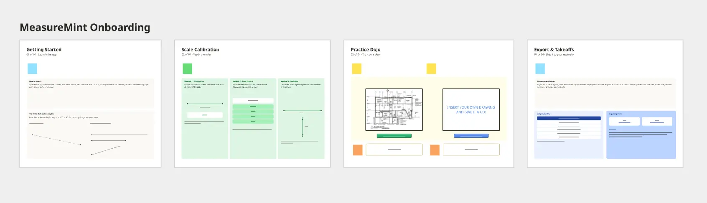Image resolution: width=707 pixels, height=203 pixels.
Task: Click the outlined field beside the second orange square
Action: click(x=471, y=150)
